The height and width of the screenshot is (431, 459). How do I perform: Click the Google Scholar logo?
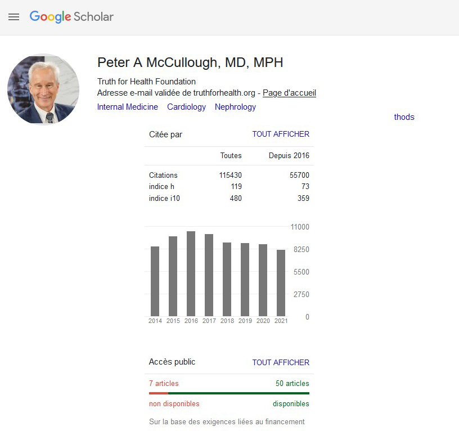(x=71, y=17)
